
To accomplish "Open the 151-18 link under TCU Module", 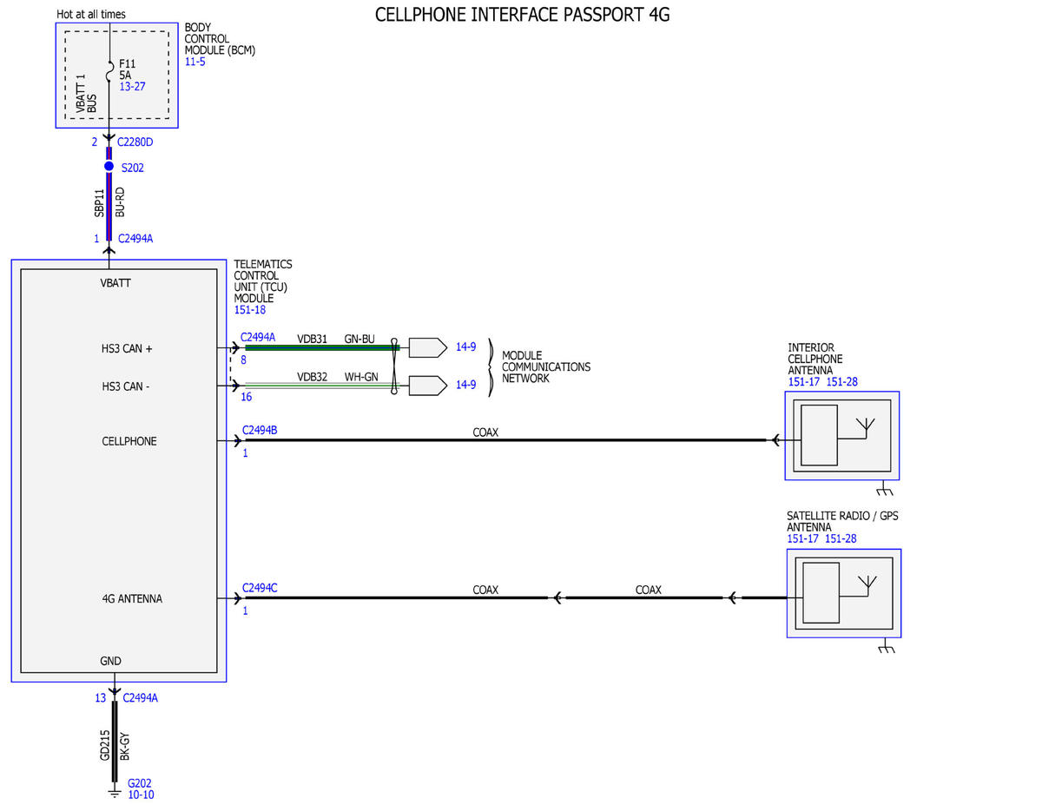I will point(250,310).
